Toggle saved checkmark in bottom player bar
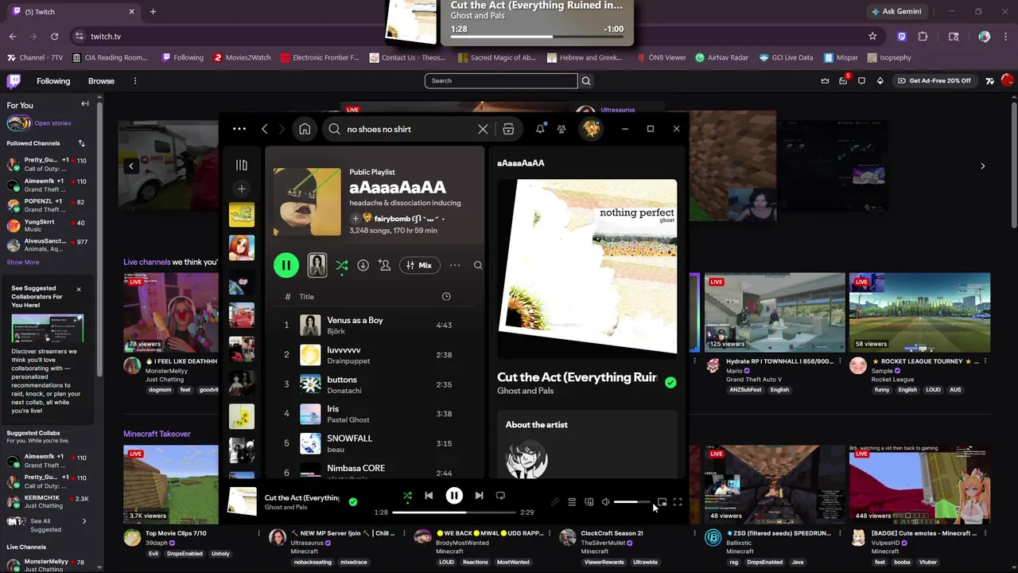This screenshot has width=1018, height=573. [x=353, y=501]
